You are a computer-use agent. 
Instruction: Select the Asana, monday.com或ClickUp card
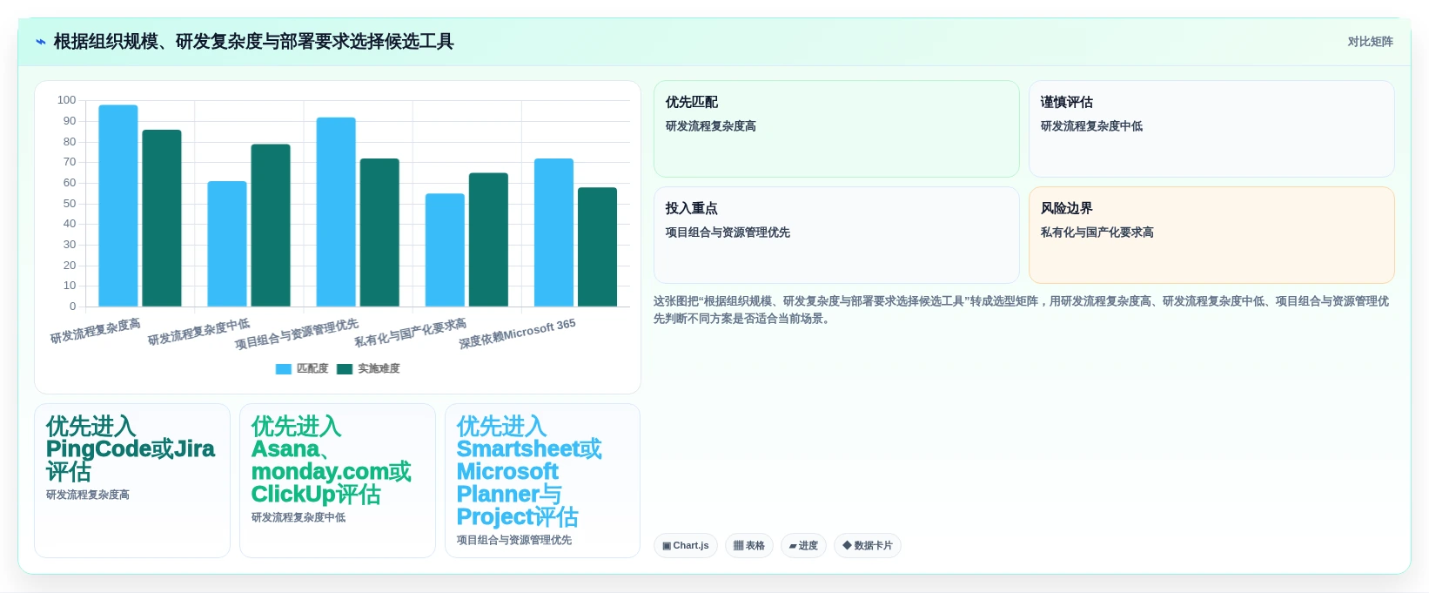pyautogui.click(x=338, y=481)
